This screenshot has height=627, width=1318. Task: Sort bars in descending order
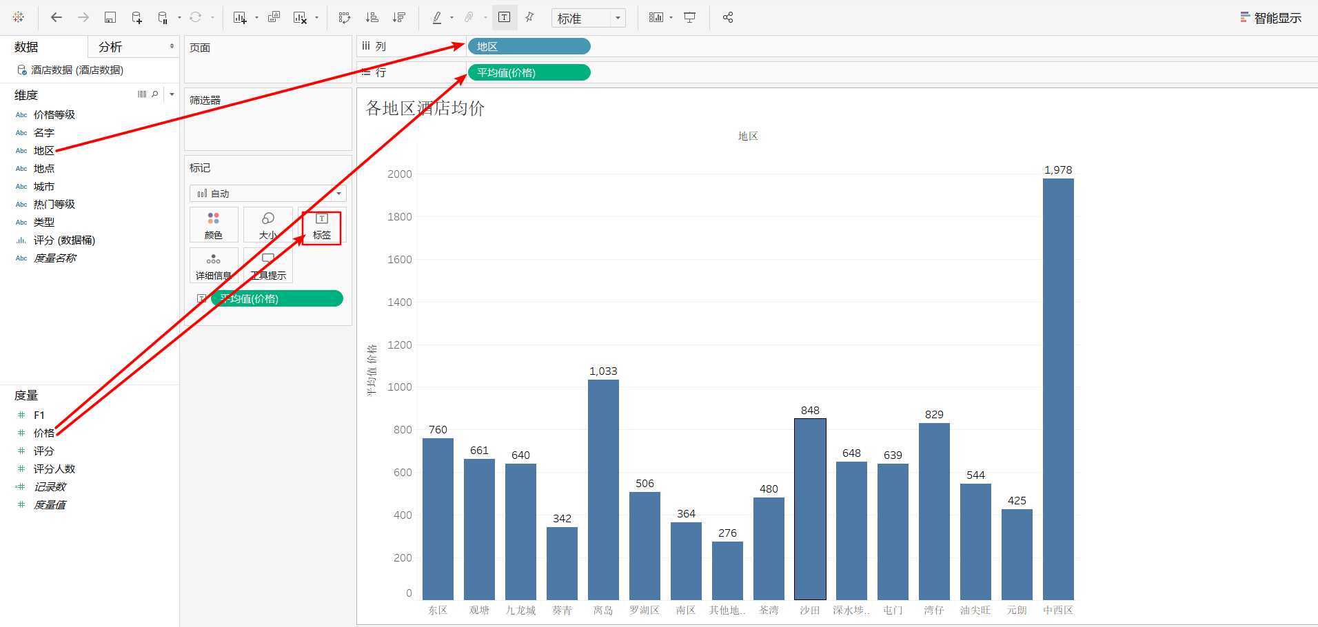(x=398, y=17)
